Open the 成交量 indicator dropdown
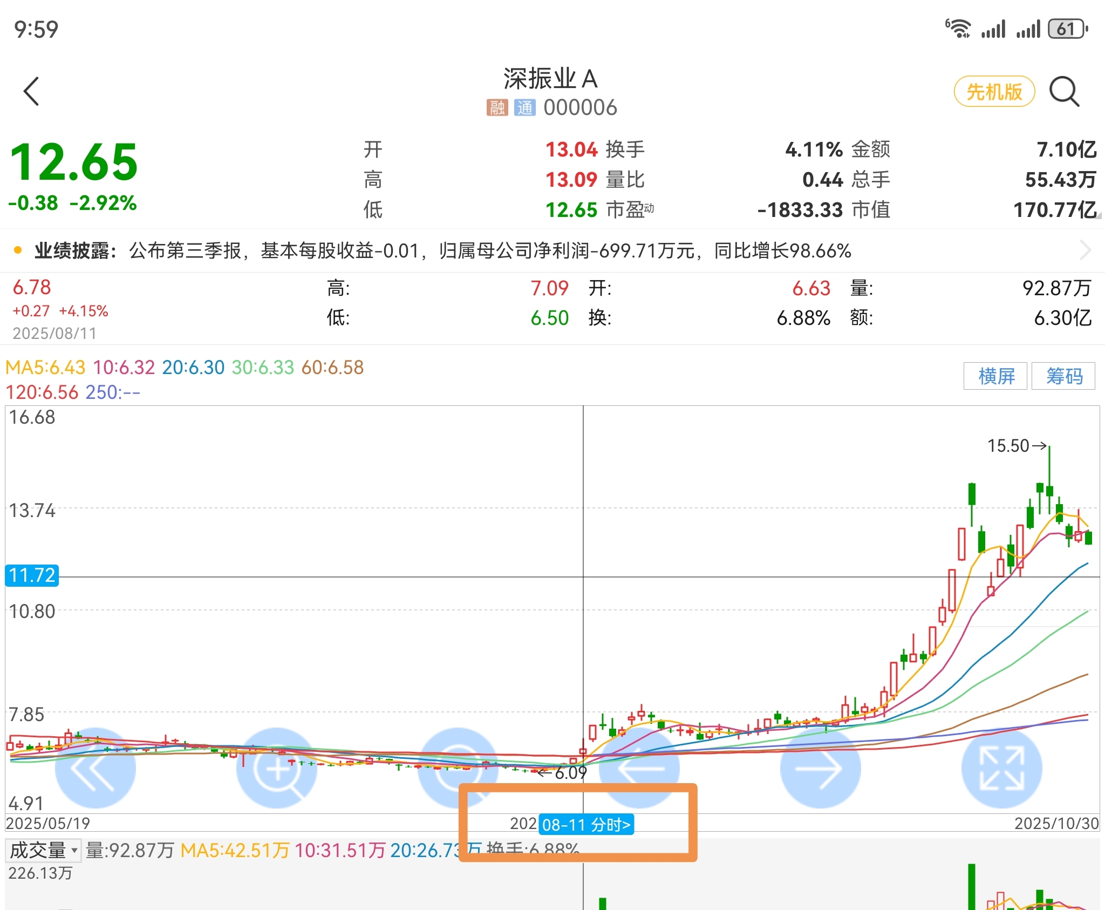Image resolution: width=1105 pixels, height=910 pixels. [x=44, y=850]
